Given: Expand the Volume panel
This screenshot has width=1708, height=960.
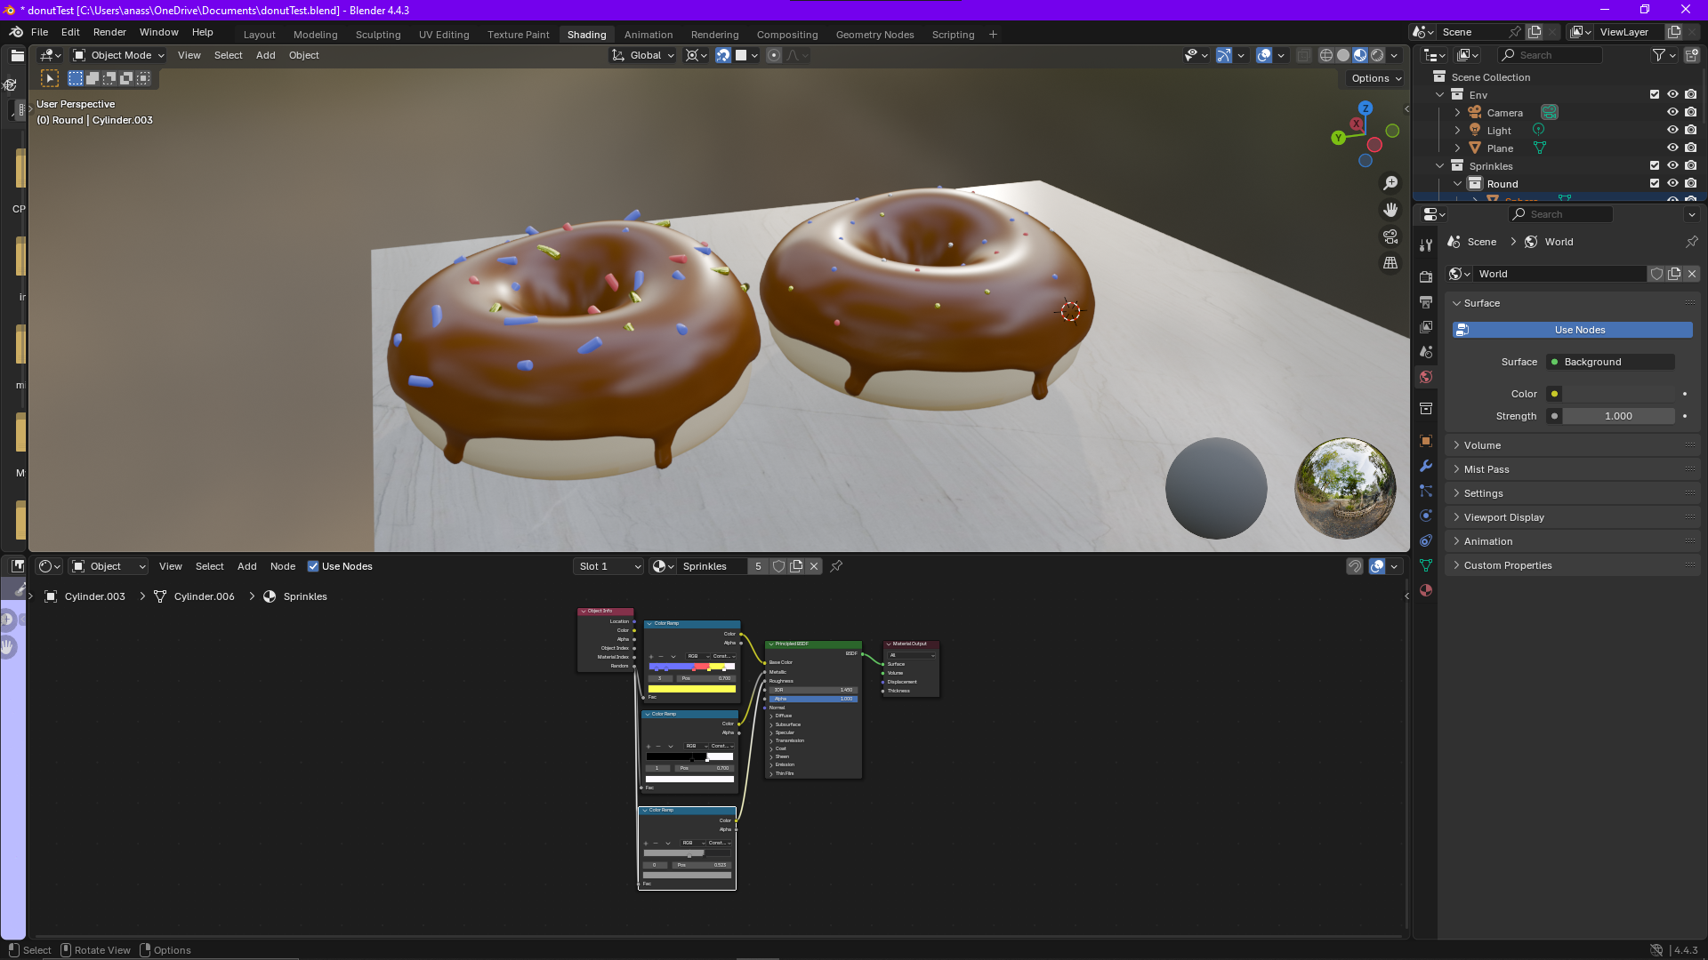Looking at the screenshot, I should [x=1572, y=445].
